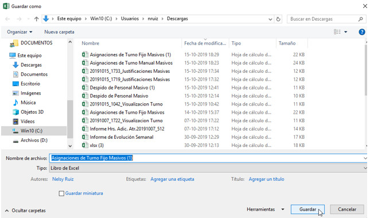
Task: Click Excel icon of Asignaciones de Turno Manual Masivos
Action: [x=85, y=63]
